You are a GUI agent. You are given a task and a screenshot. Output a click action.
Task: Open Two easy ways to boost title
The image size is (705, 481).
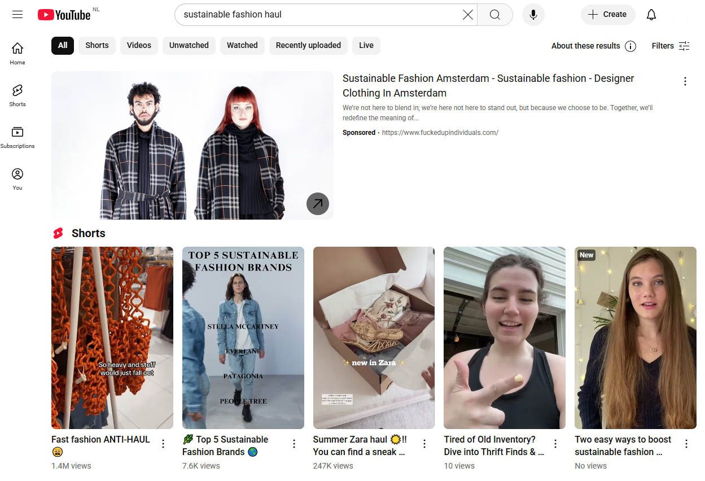623,445
